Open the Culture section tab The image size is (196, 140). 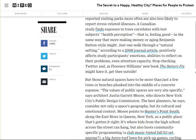point(62,14)
